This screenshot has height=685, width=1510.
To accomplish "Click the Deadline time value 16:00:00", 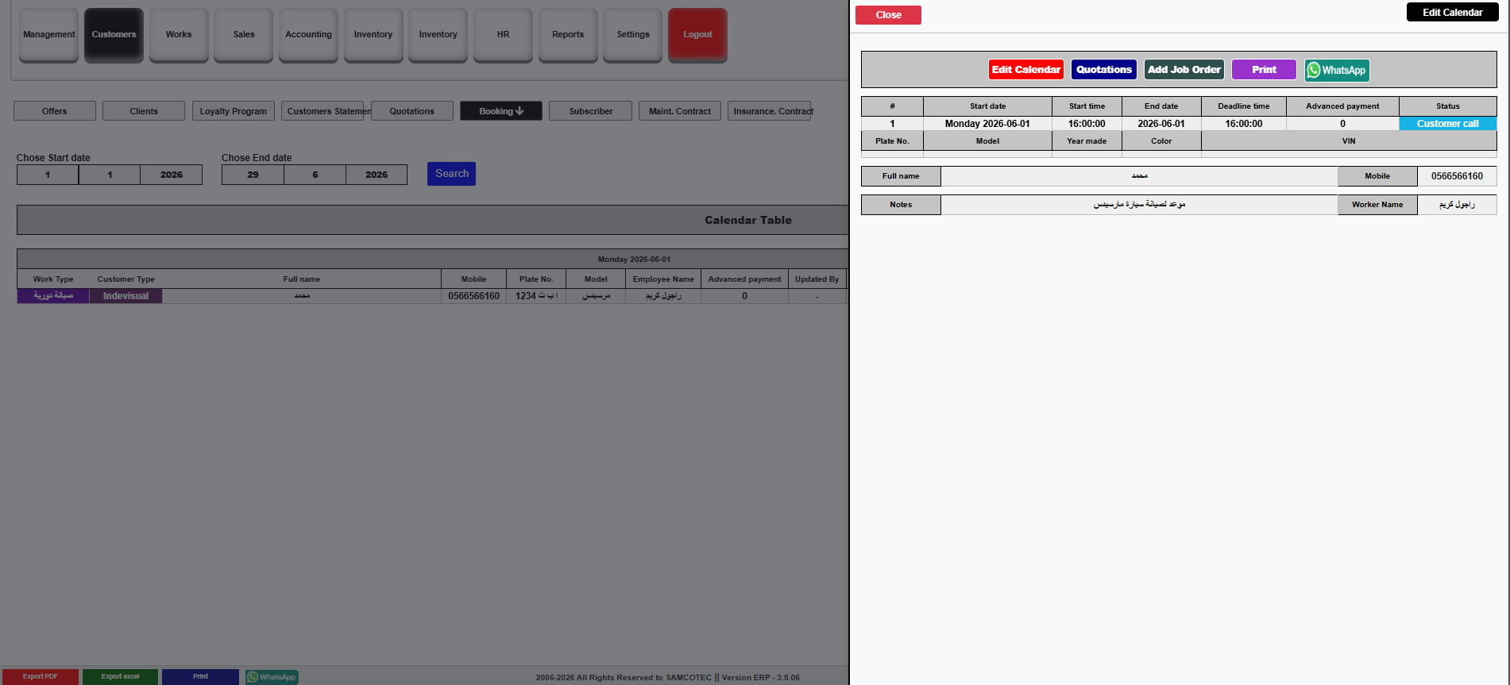I will [1243, 124].
